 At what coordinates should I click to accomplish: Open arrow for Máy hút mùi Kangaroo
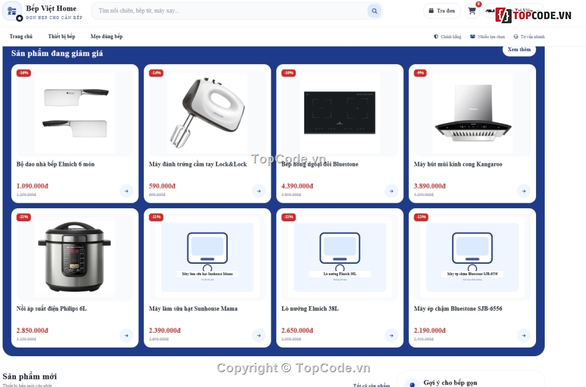pyautogui.click(x=524, y=191)
